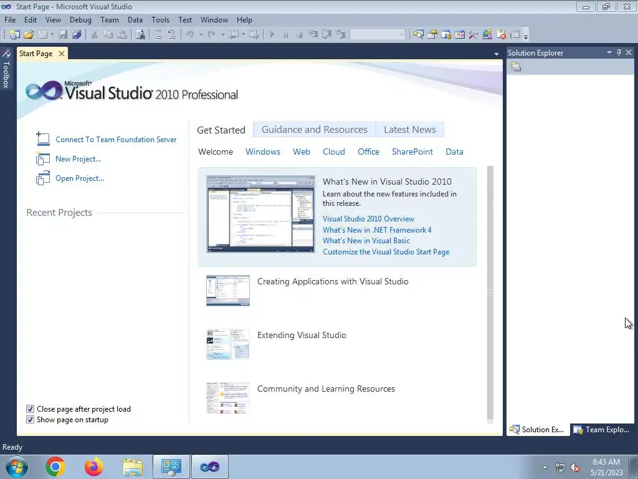This screenshot has width=638, height=479.
Task: Open the Windows Start button
Action: (x=17, y=467)
